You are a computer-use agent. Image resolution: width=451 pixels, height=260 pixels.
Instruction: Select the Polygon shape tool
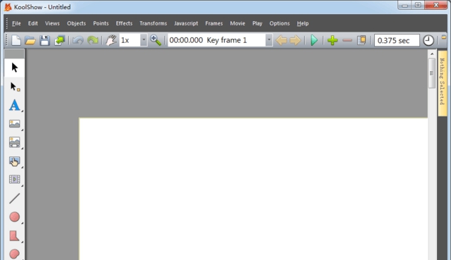tap(14, 236)
